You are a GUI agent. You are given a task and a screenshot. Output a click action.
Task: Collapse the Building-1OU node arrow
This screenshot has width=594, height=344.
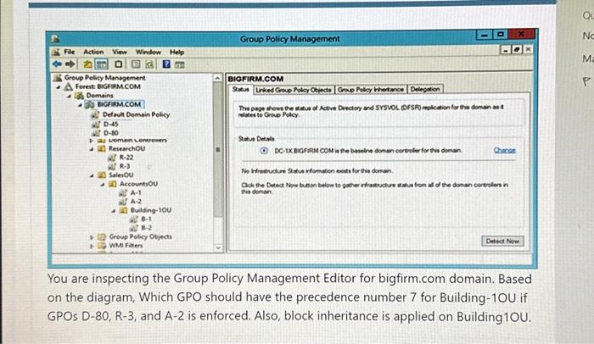click(x=114, y=211)
